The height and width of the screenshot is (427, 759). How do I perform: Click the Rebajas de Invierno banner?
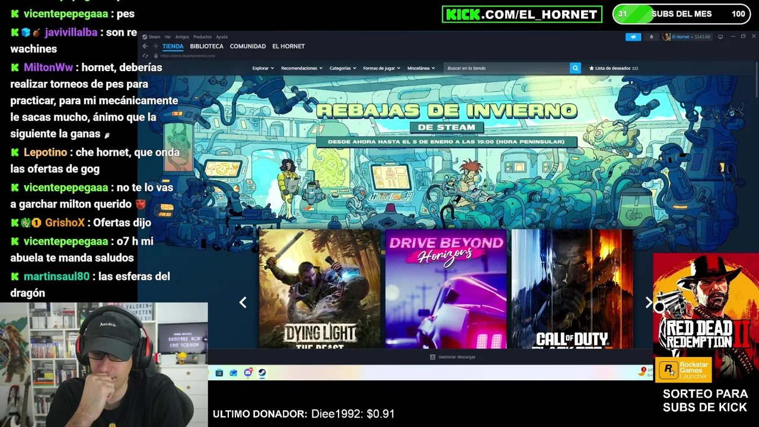point(447,125)
